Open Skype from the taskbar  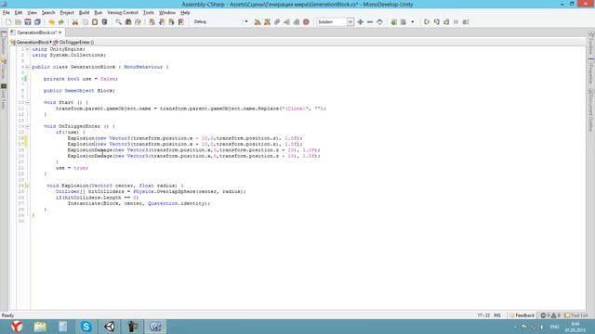click(86, 327)
